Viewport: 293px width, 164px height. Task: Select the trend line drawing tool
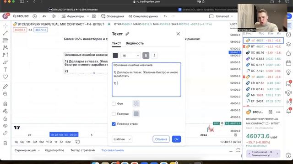[x=5, y=33]
